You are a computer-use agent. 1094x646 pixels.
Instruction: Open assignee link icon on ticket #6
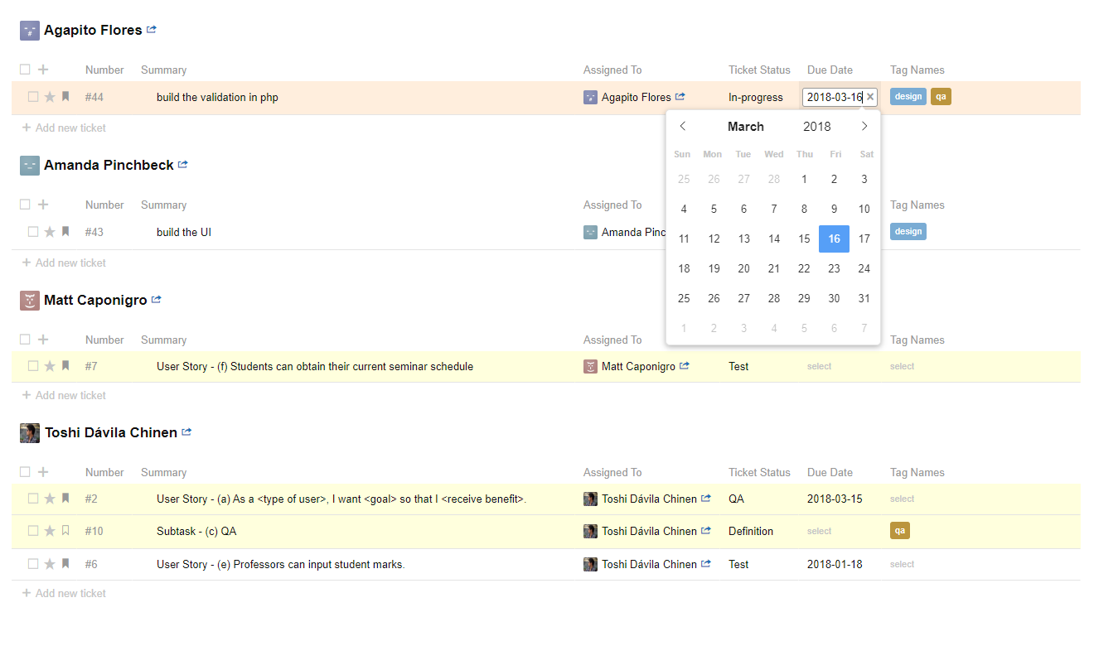(x=706, y=563)
